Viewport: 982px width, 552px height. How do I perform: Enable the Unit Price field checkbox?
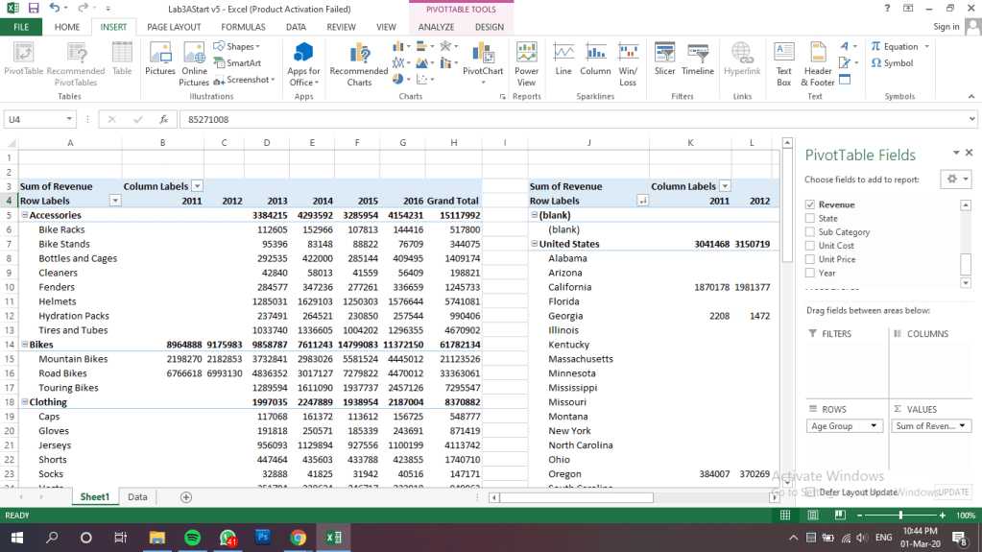(x=811, y=259)
